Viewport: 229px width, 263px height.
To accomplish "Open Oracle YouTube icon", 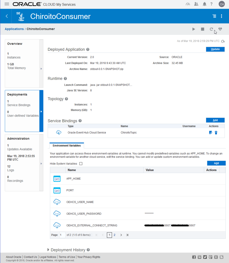I will pos(216,257).
